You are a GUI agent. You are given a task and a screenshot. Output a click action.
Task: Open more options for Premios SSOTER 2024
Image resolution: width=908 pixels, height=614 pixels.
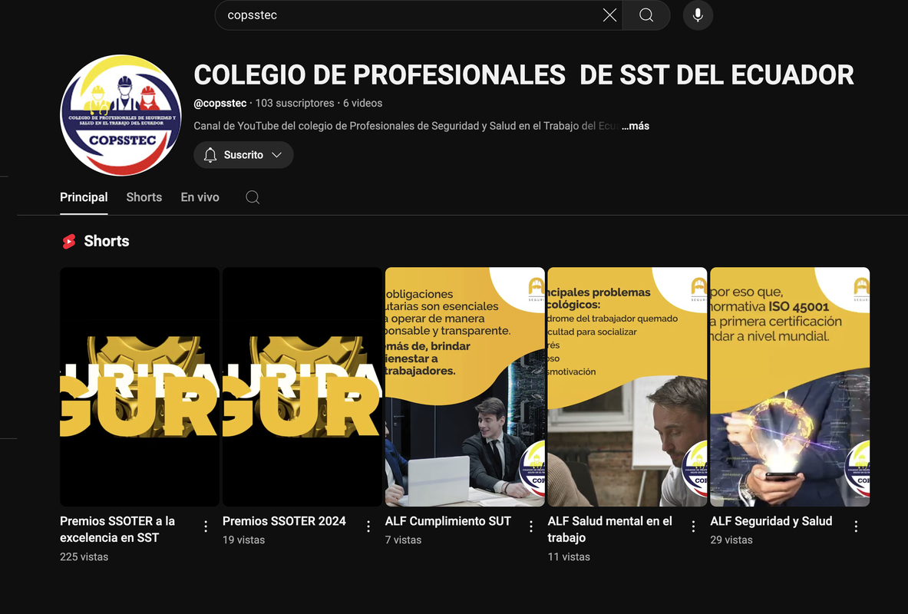click(x=368, y=526)
